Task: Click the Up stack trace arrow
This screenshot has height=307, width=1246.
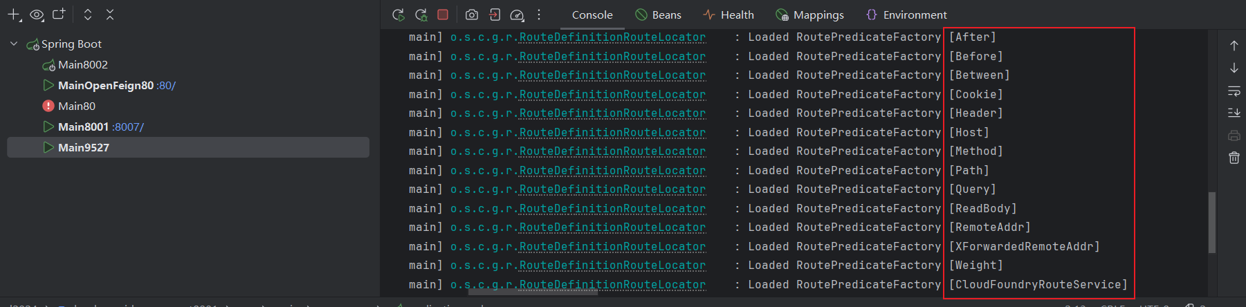Action: tap(1234, 46)
